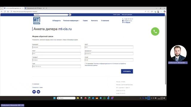This screenshot has height=107, width=191.
Task: Expand the Полезная информация menu
Action: (x=71, y=21)
